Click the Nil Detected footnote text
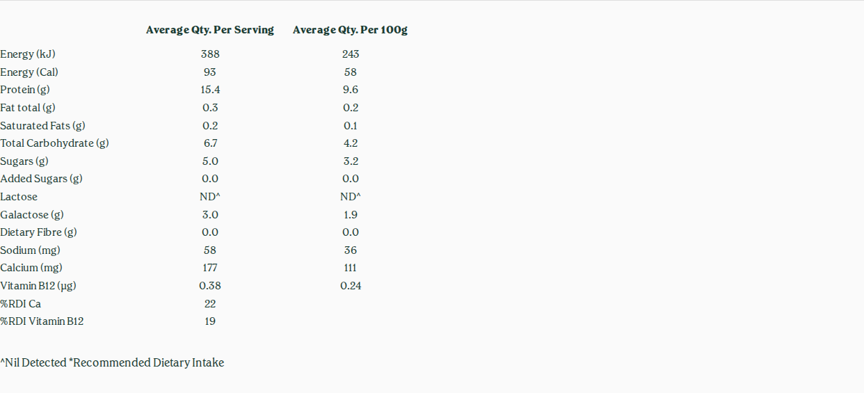The width and height of the screenshot is (864, 393). tap(33, 363)
